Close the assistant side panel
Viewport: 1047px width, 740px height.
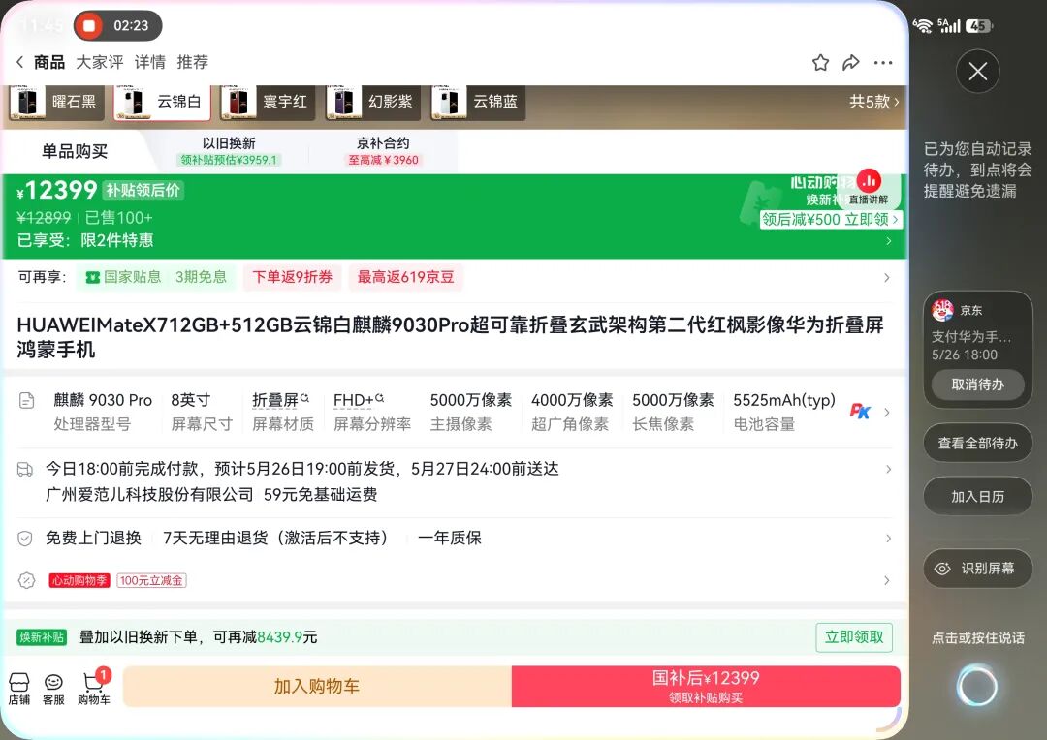[x=977, y=71]
